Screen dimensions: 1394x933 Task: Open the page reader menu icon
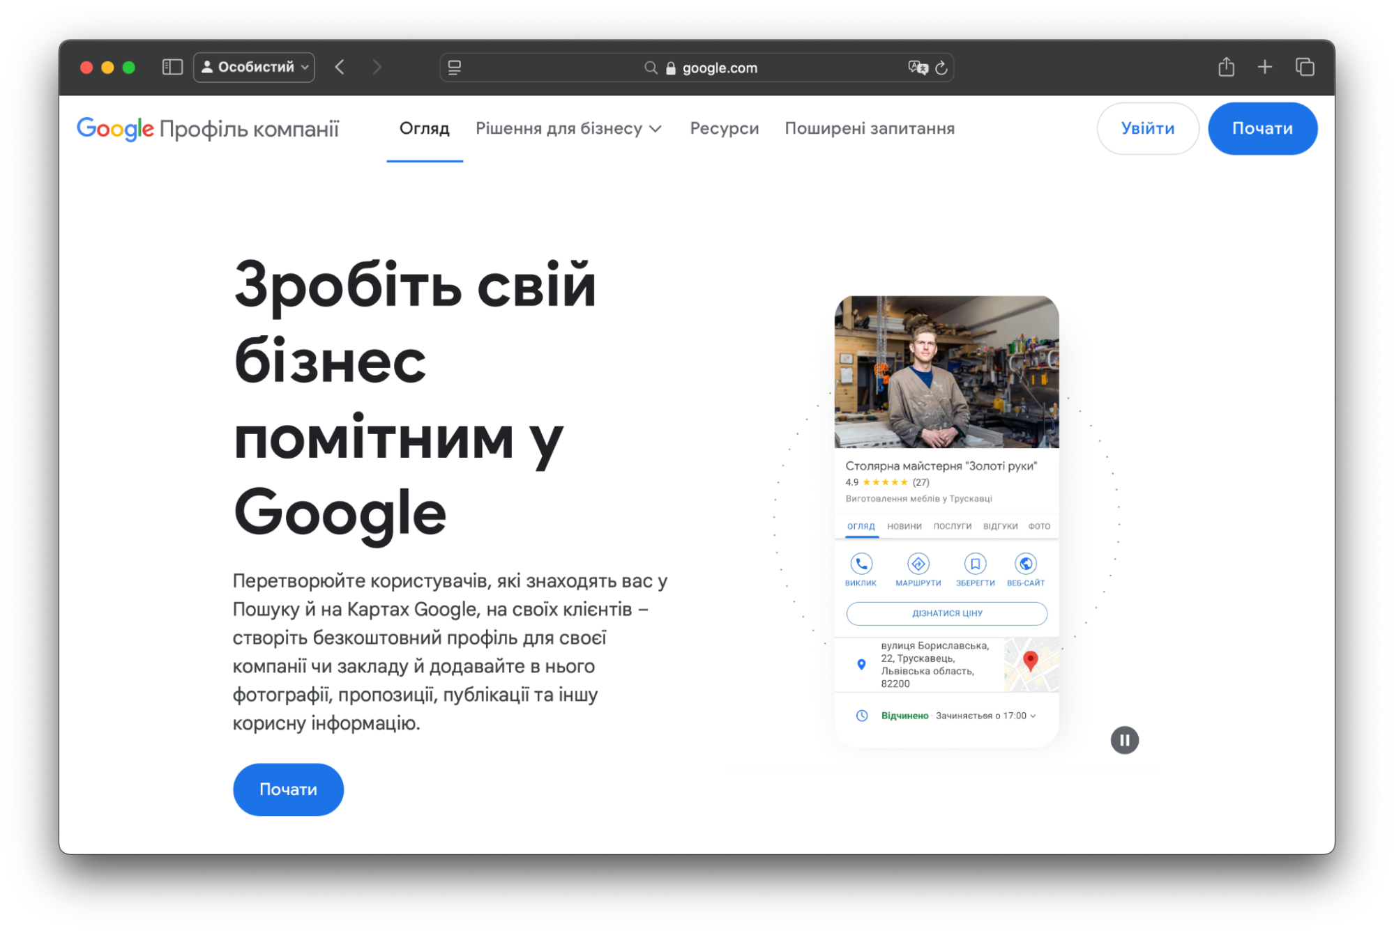coord(455,68)
